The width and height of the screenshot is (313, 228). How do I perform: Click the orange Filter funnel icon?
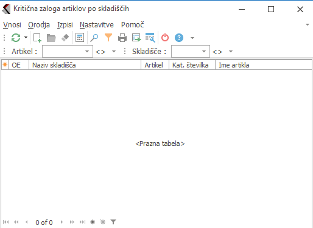pyautogui.click(x=108, y=38)
